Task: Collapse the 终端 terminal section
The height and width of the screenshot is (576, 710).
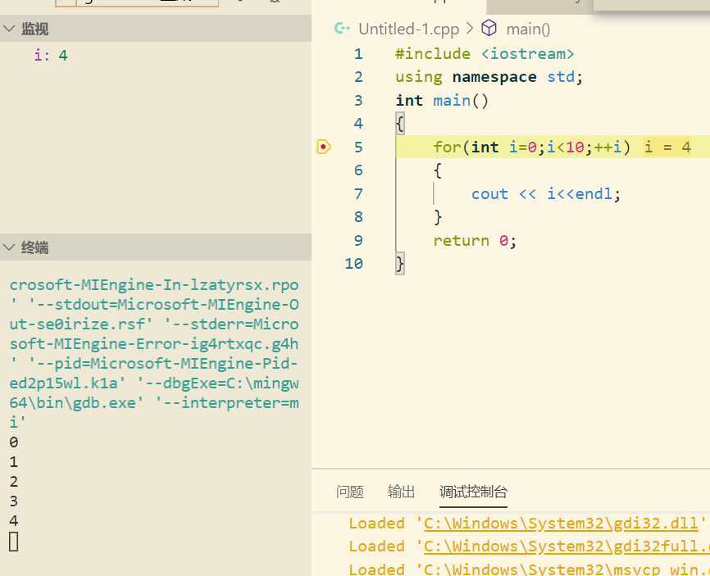Action: point(9,247)
